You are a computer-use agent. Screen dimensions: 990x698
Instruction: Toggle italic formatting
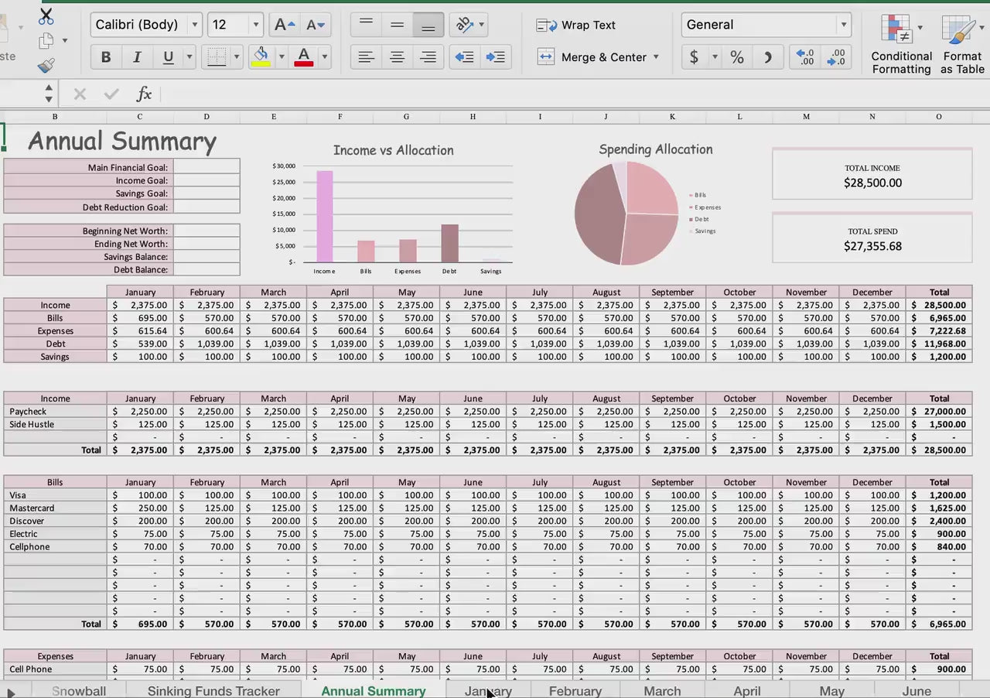[x=137, y=56]
